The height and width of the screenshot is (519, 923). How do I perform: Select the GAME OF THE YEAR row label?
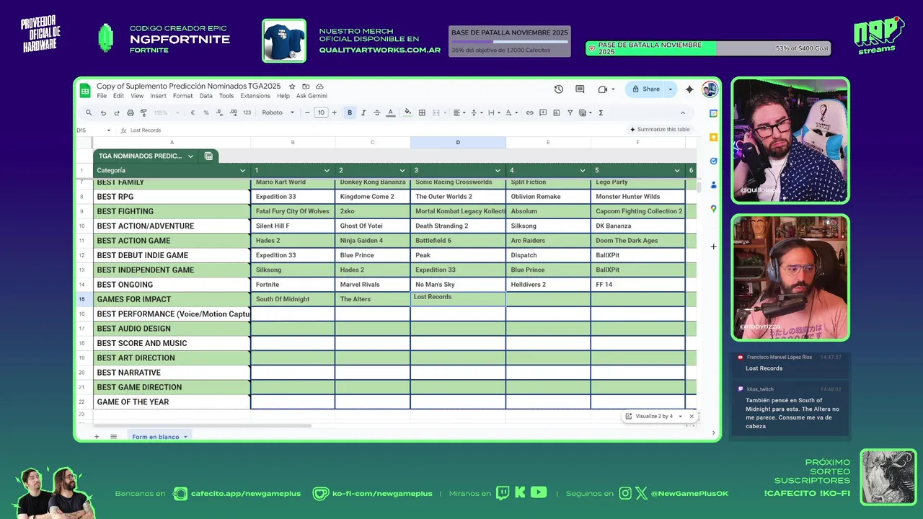172,402
